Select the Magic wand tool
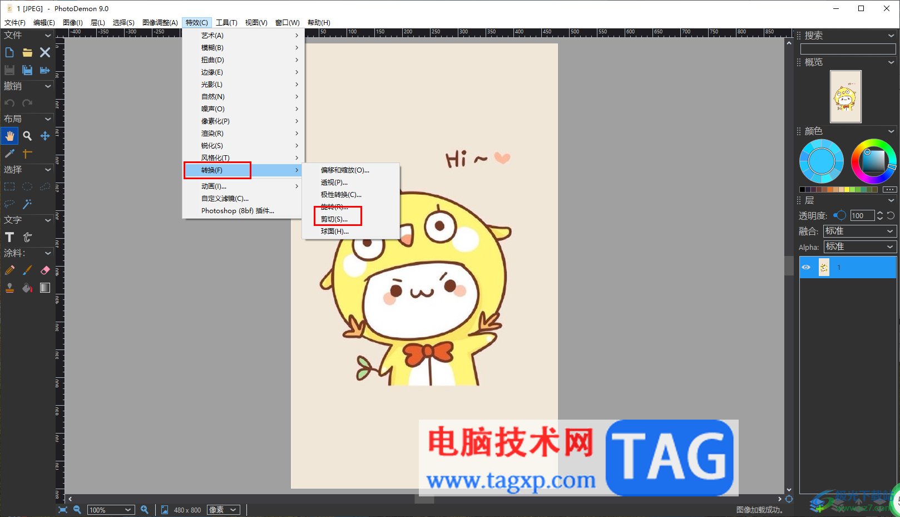 pyautogui.click(x=27, y=204)
